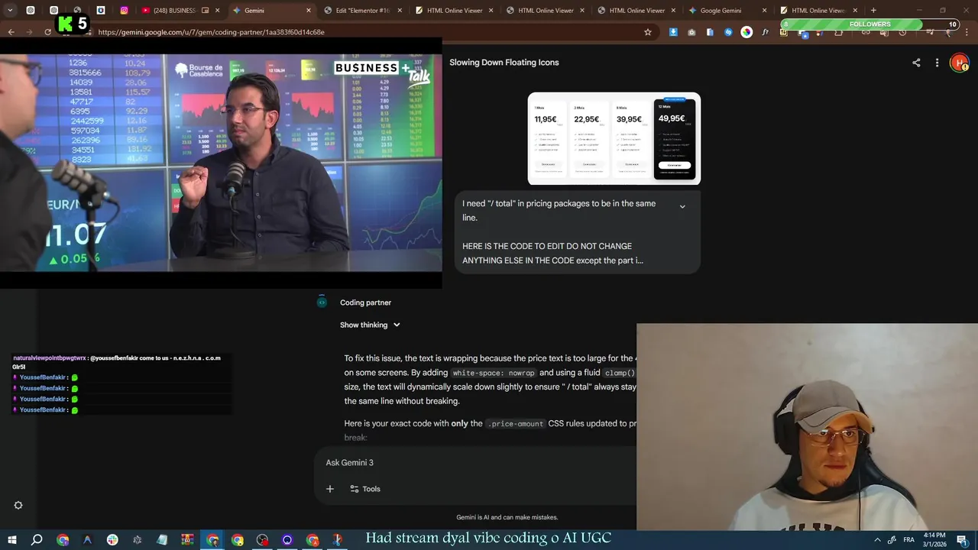The image size is (978, 550).
Task: Open the FRA language indicator
Action: pos(908,540)
